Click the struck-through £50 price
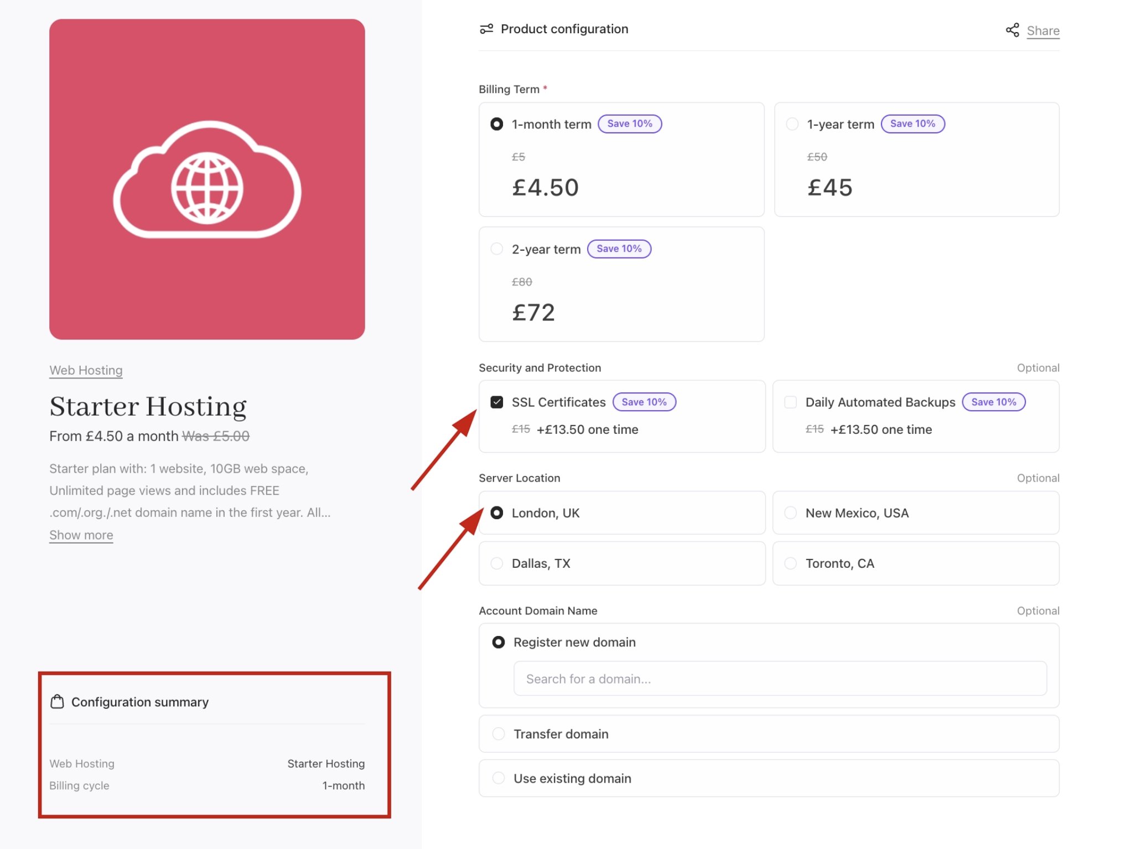 point(817,157)
